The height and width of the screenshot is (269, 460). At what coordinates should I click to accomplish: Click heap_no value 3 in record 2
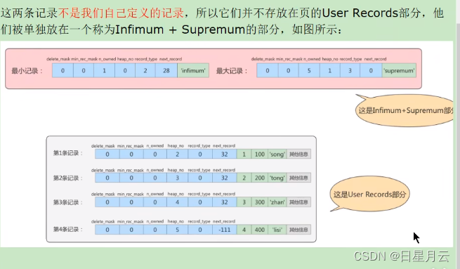pos(177,178)
